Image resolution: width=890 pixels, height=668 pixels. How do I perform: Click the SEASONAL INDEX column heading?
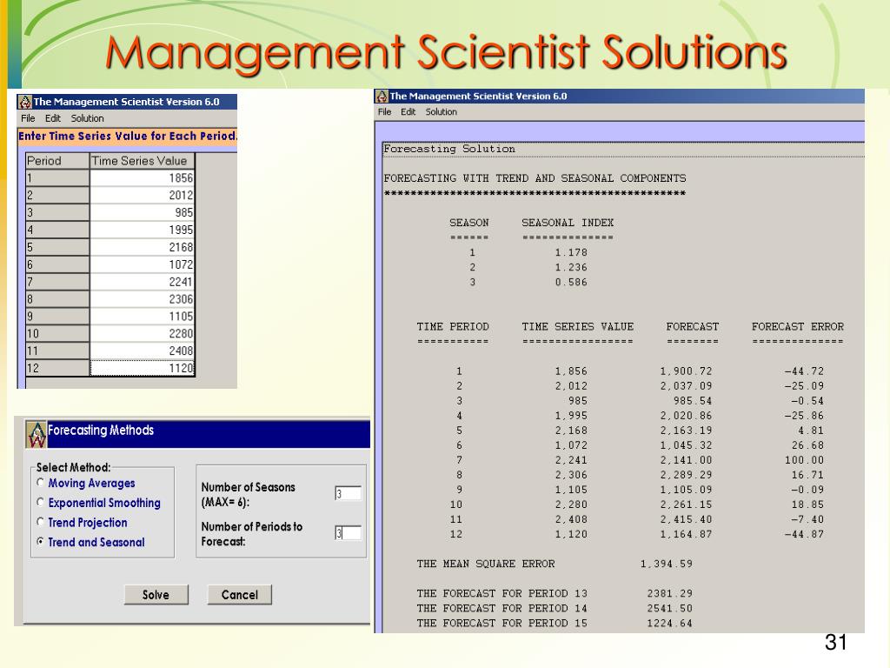(568, 223)
